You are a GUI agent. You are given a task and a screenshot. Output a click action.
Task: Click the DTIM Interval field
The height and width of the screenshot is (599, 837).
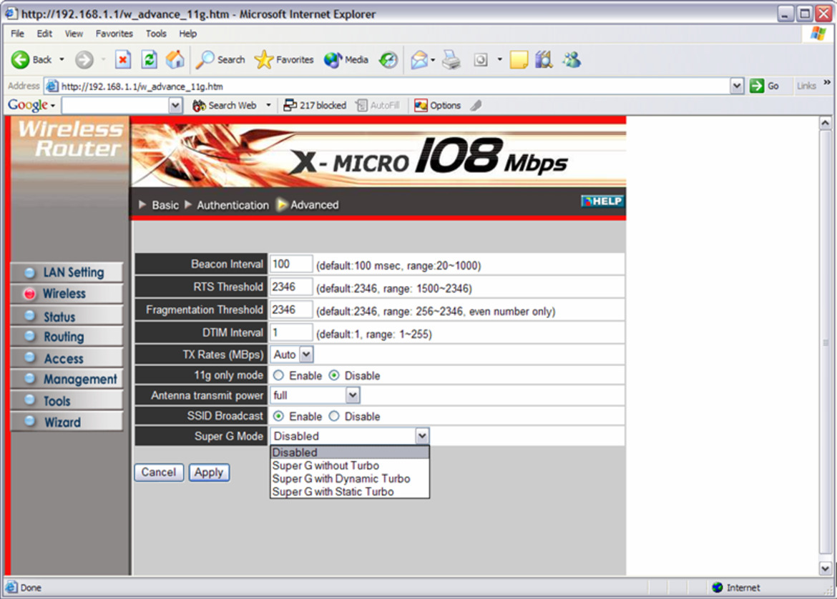coord(291,332)
